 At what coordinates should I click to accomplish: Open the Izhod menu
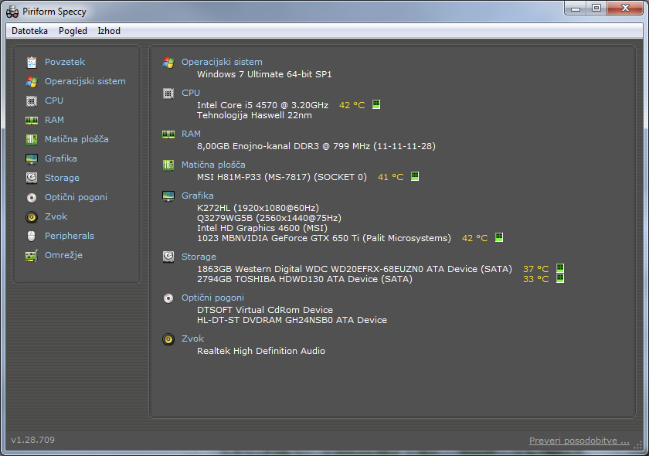pyautogui.click(x=109, y=31)
